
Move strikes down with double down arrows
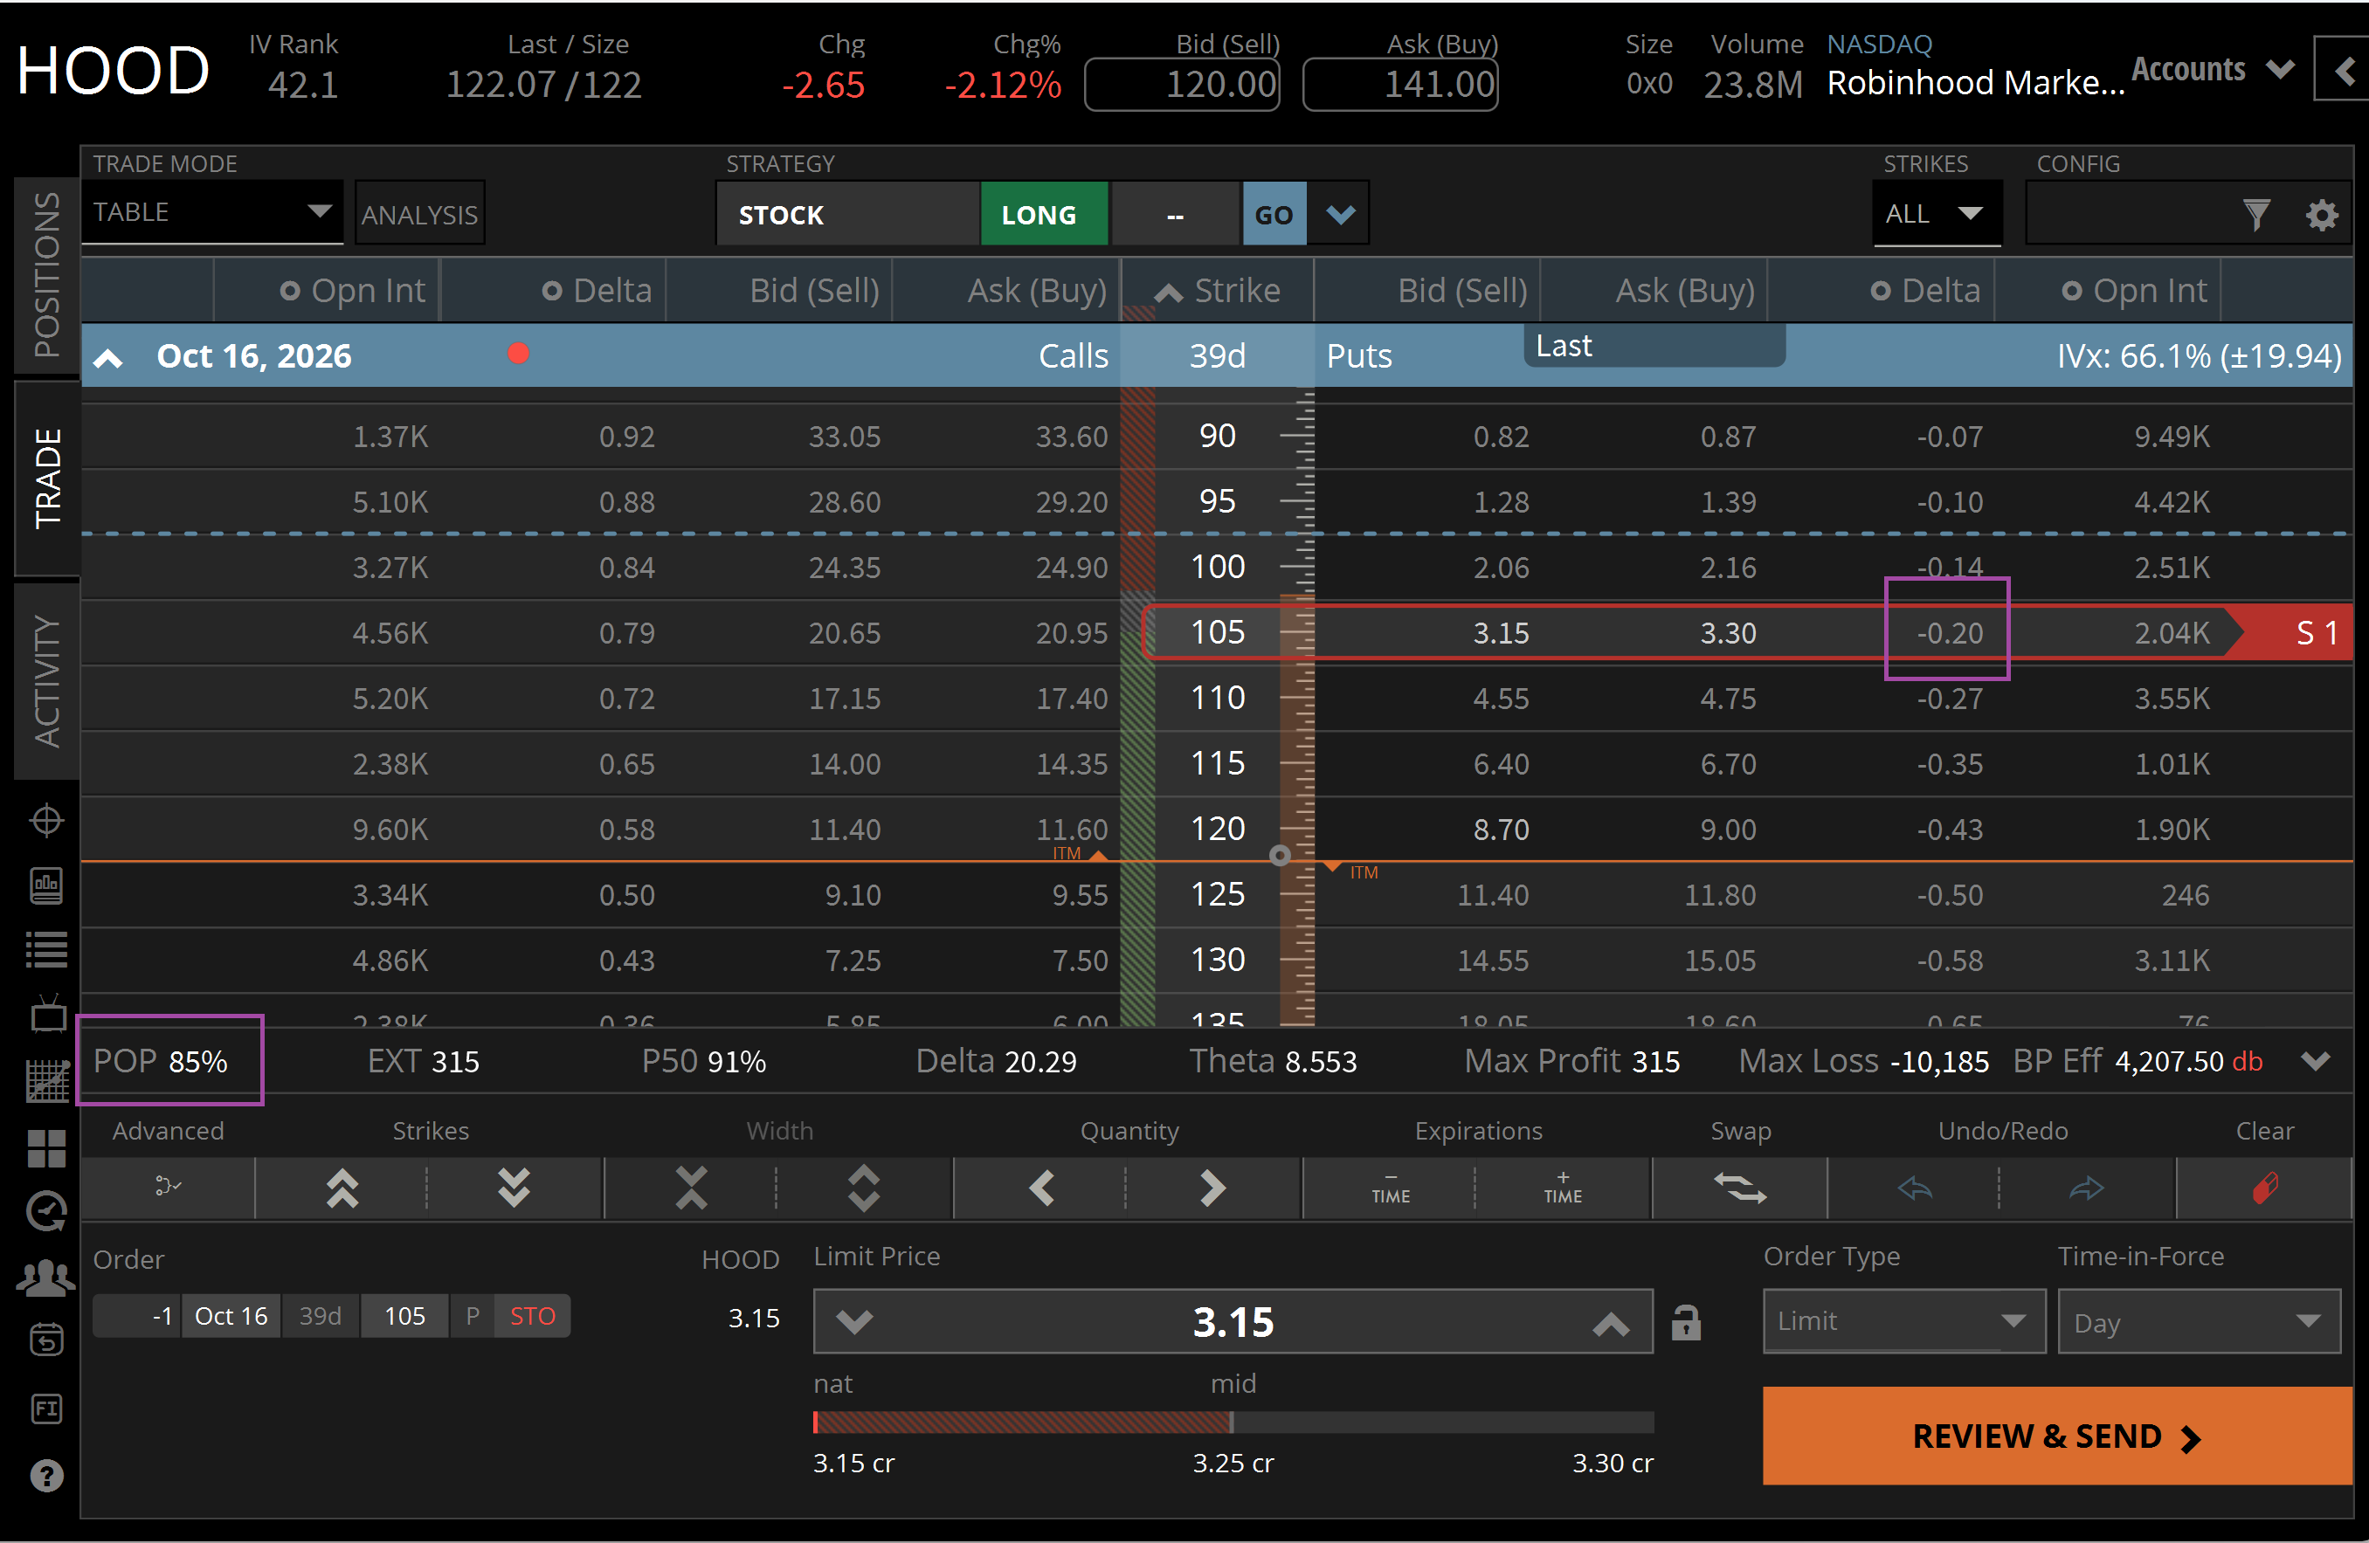[x=514, y=1187]
